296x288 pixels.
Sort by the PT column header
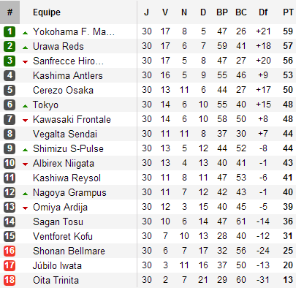click(x=288, y=12)
